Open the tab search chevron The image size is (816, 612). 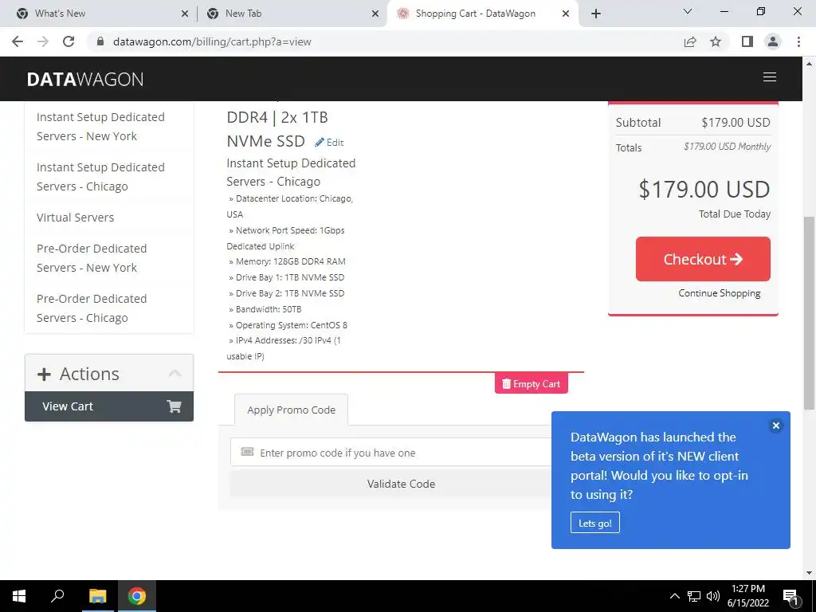pyautogui.click(x=688, y=11)
